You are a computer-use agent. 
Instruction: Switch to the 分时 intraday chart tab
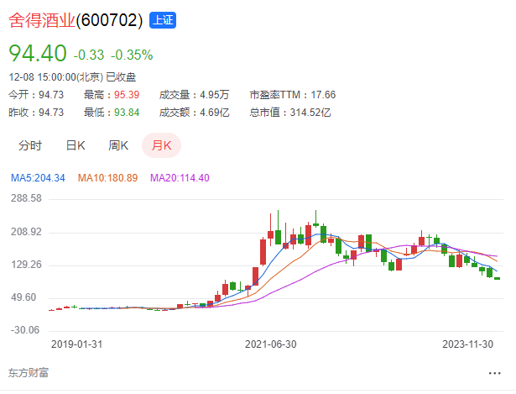(30, 145)
